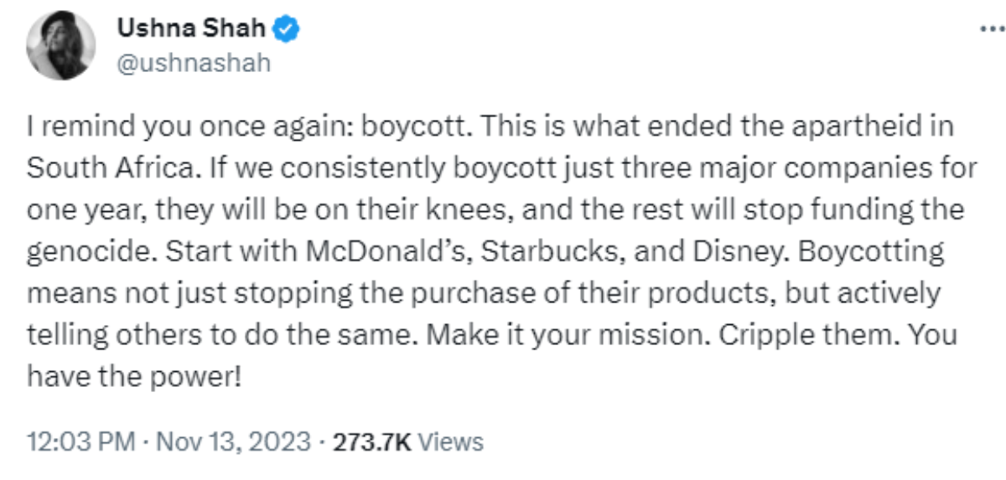This screenshot has height=480, width=1006.
Task: Click the blue verified checkmark badge
Action: coord(288,30)
